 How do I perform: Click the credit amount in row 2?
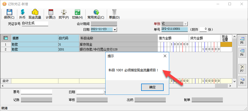[205, 49]
